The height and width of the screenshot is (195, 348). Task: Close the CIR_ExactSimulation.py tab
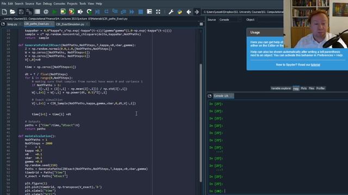coord(87,24)
